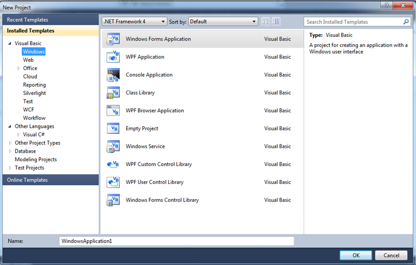This screenshot has height=265, width=416.
Task: Select Windows Forms Control Library icon
Action: pos(113,200)
